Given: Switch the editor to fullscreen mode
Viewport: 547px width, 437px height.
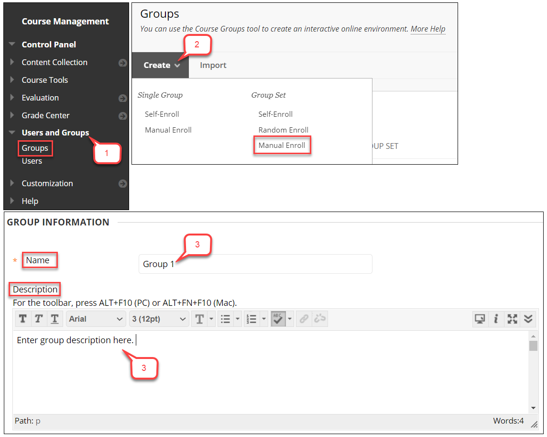Looking at the screenshot, I should point(512,319).
